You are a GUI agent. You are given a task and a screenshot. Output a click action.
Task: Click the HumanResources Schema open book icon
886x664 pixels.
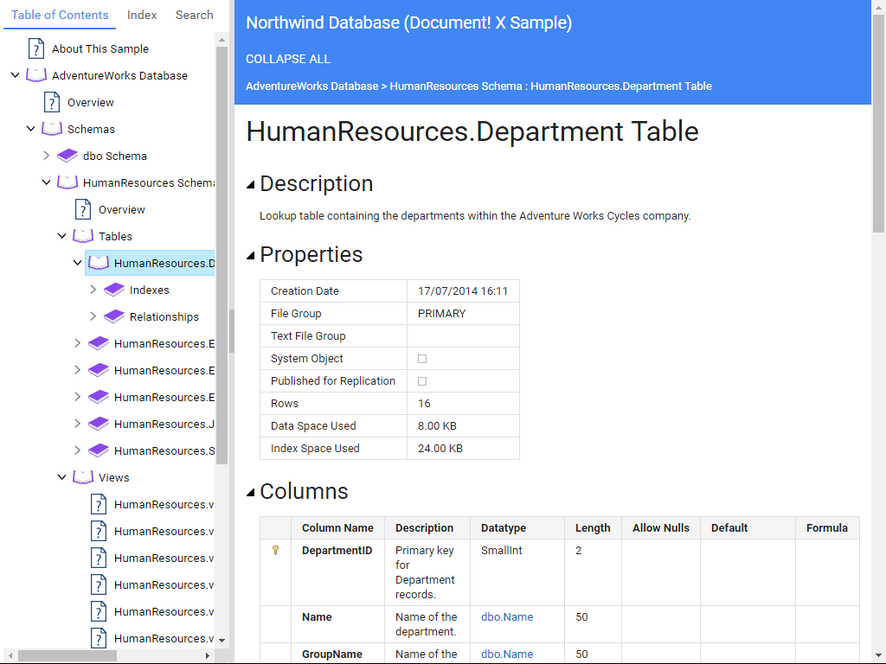(x=67, y=182)
